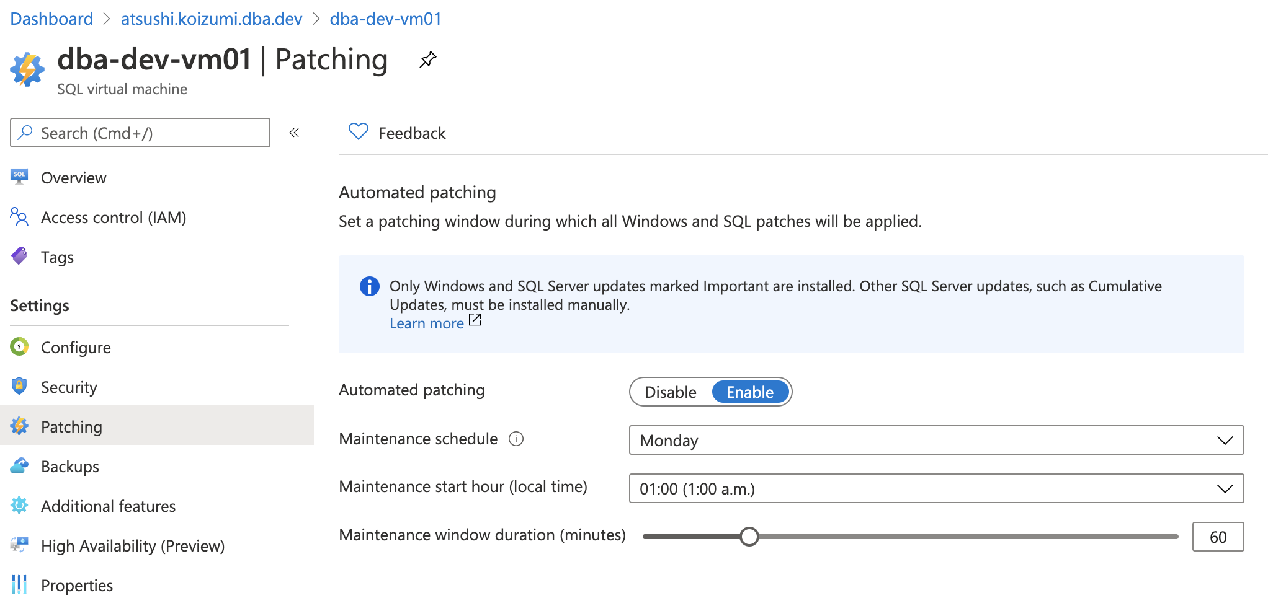1268x611 pixels.
Task: Open the Maintenance schedule day dropdown
Action: (x=935, y=441)
